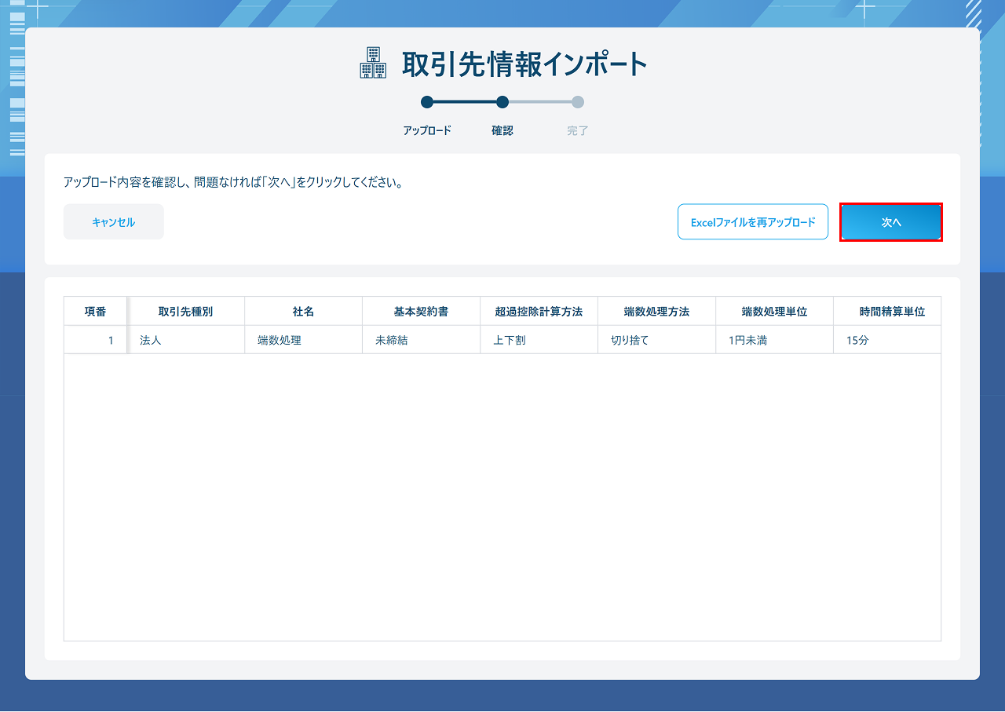Click the 15分 cell
This screenshot has height=712, width=1005.
point(887,341)
